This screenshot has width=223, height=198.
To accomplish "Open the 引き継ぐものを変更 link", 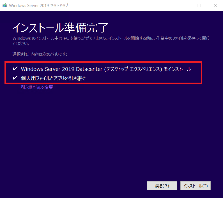I will (x=37, y=87).
